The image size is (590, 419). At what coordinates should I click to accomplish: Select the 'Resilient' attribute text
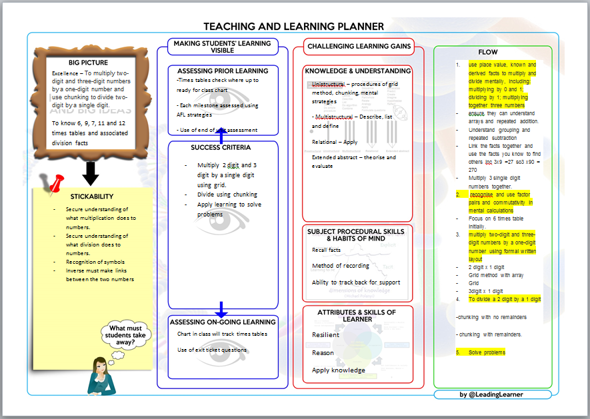click(x=325, y=335)
